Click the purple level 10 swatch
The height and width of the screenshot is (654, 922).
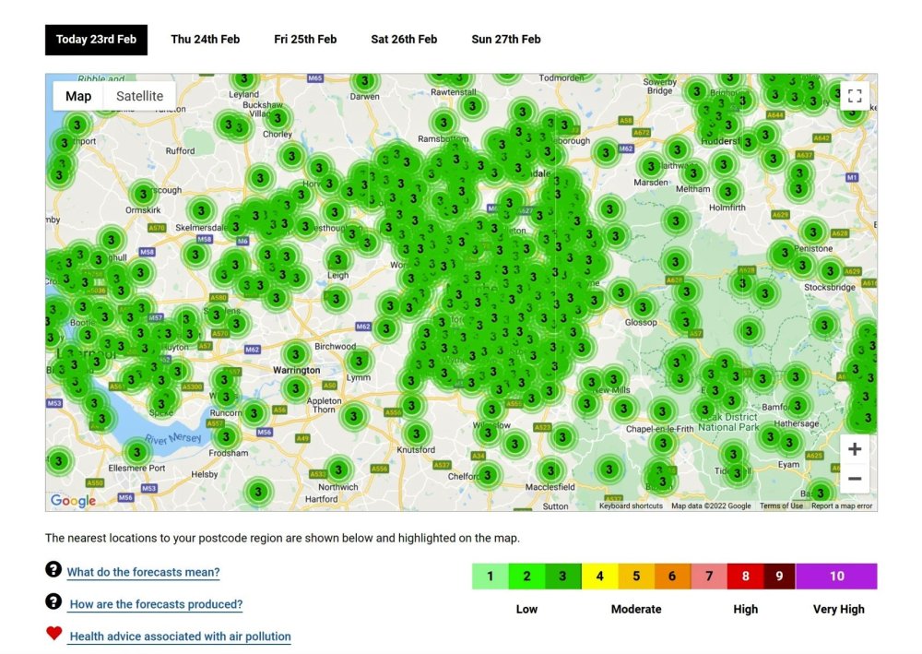[x=836, y=577]
